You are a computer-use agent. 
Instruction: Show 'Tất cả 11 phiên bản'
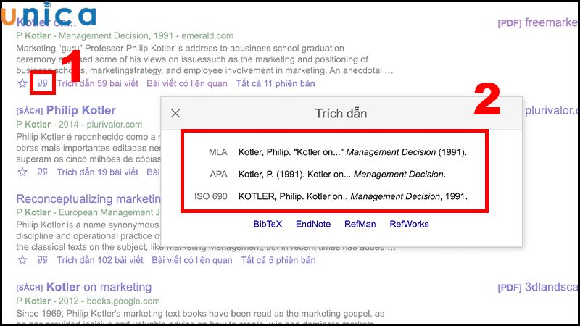(275, 83)
